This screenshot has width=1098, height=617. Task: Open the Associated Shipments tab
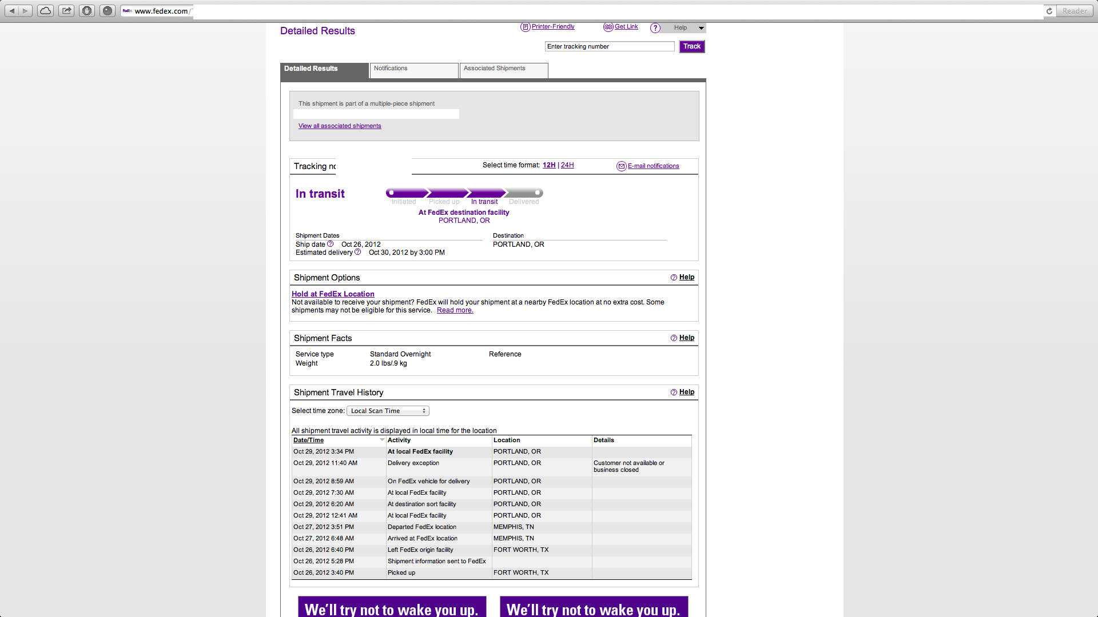504,70
